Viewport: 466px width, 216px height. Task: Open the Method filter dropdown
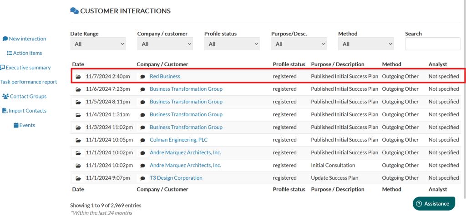click(365, 44)
